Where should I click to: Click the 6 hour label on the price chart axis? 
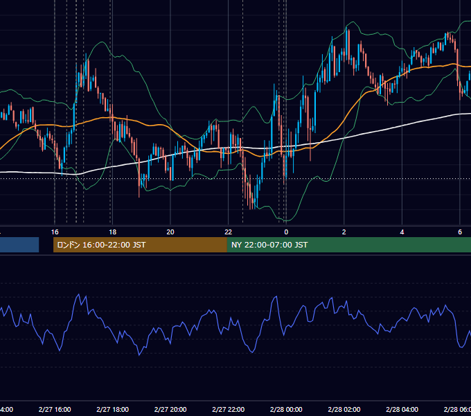click(460, 232)
